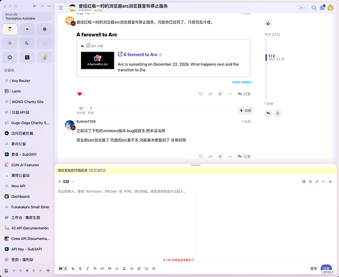Screen dimensions: 339x277
Task: Click the linux.do address bar
Action: (x=27, y=16)
